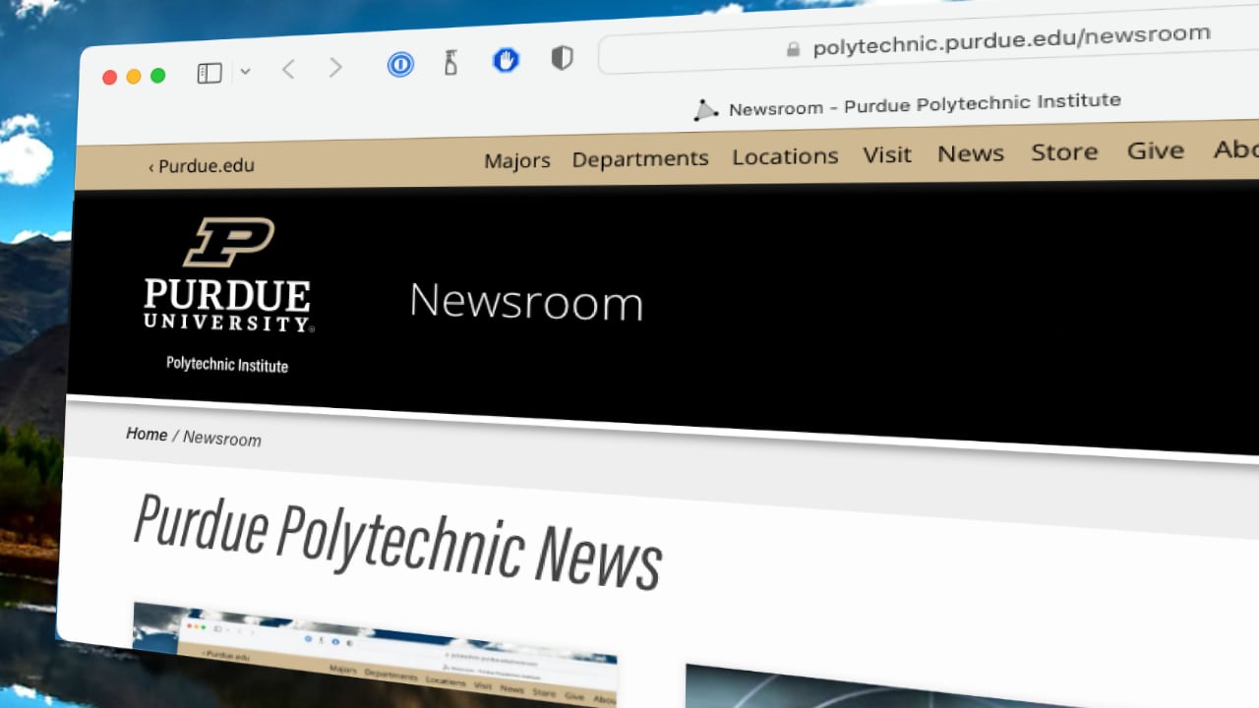Click the Newsroom header title
Image resolution: width=1259 pixels, height=708 pixels.
[526, 302]
